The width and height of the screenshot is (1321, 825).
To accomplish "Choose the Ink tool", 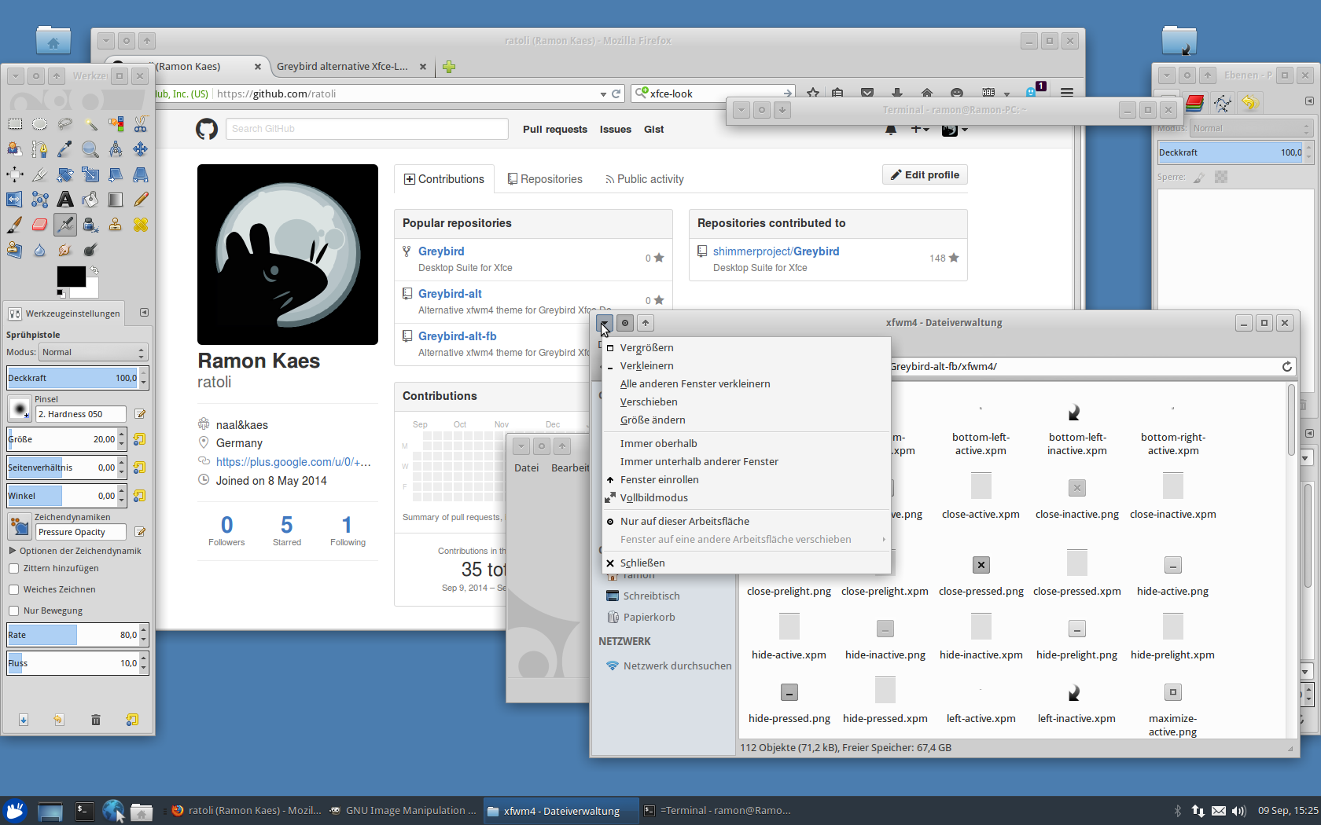I will coord(90,225).
